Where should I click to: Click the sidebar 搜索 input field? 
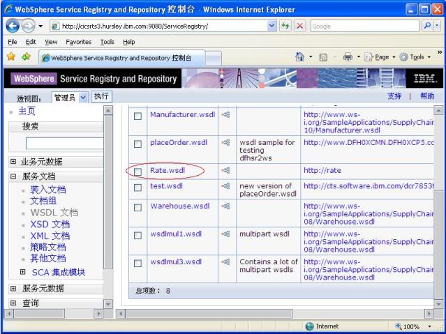tap(64, 143)
